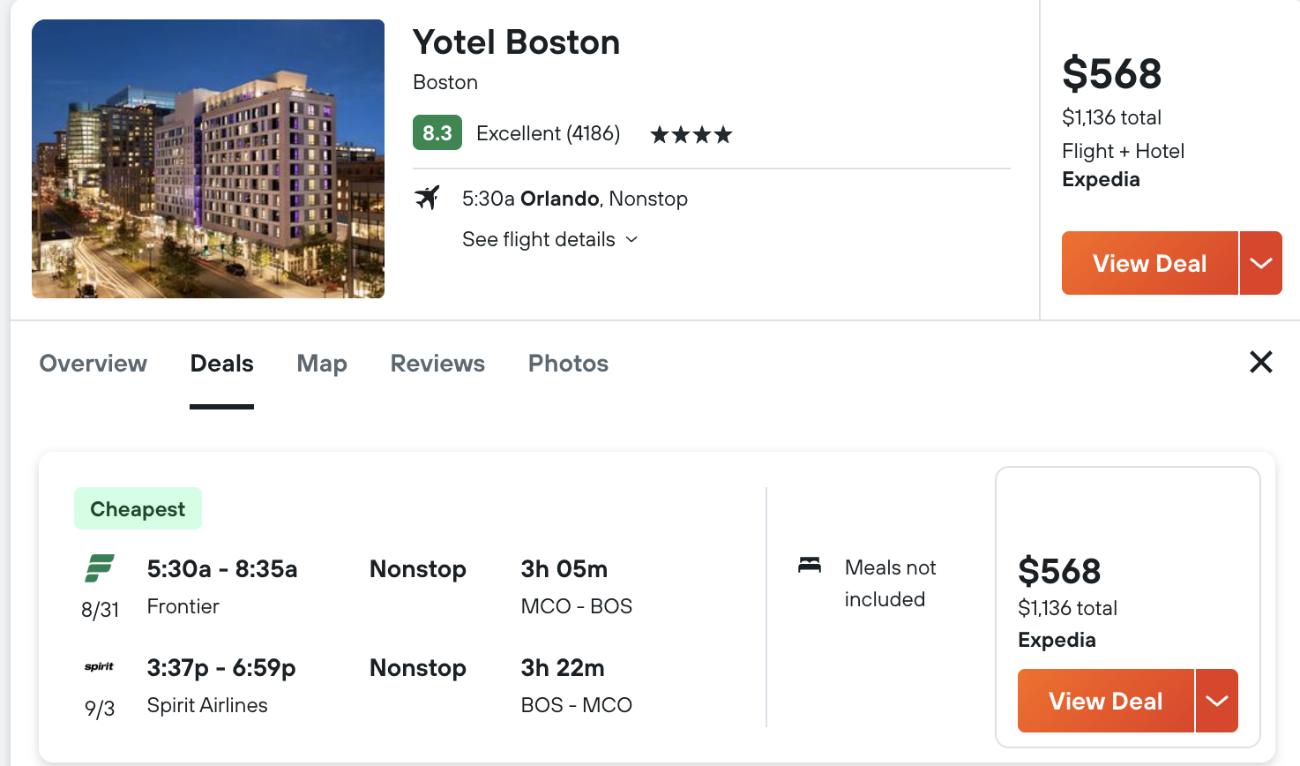Click the Yotel Boston hotel title

[x=516, y=42]
